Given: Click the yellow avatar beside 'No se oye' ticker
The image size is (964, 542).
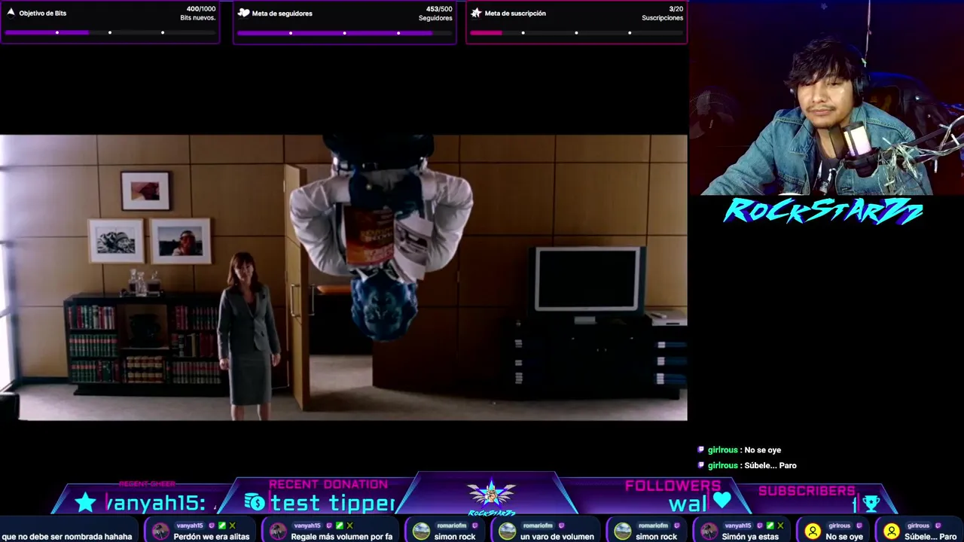Looking at the screenshot, I should [813, 531].
